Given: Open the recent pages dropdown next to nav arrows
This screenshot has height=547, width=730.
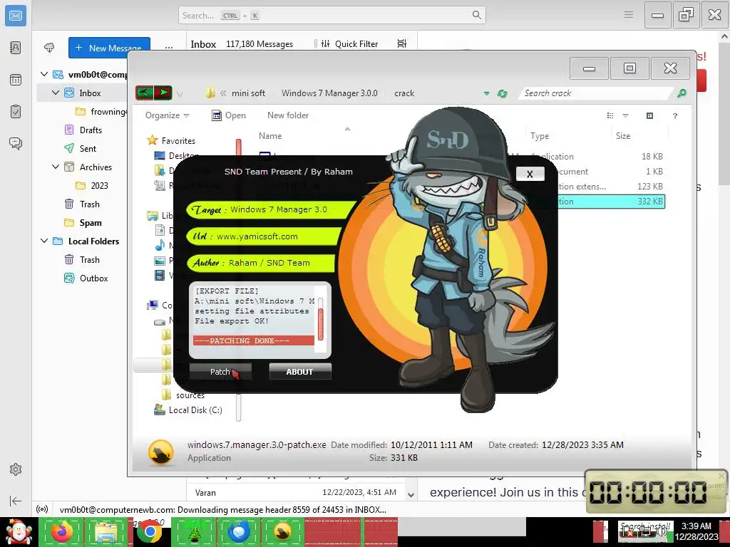Looking at the screenshot, I should (179, 94).
